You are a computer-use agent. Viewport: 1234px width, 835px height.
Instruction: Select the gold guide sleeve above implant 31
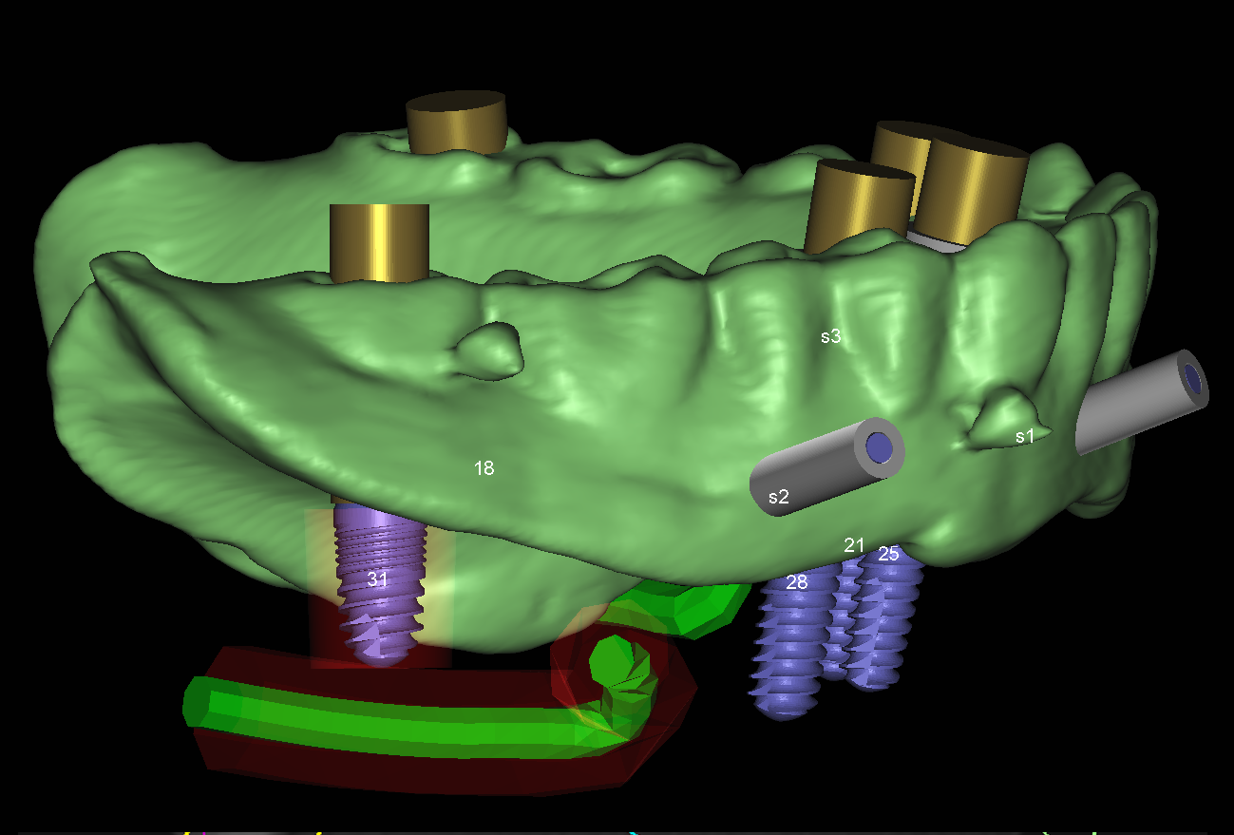pyautogui.click(x=379, y=242)
